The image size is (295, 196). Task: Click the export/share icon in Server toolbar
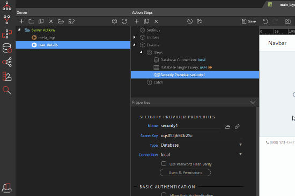pyautogui.click(x=71, y=21)
